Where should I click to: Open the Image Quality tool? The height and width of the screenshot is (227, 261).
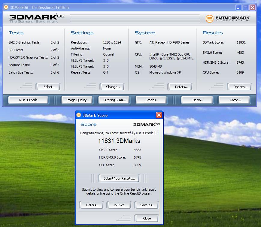77,100
